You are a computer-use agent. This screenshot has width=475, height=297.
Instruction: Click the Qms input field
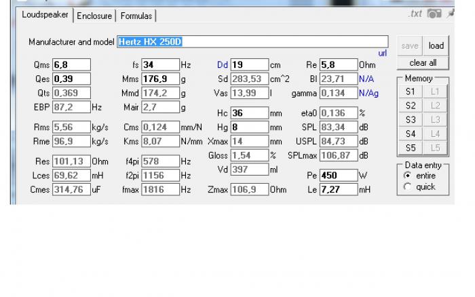(x=71, y=65)
